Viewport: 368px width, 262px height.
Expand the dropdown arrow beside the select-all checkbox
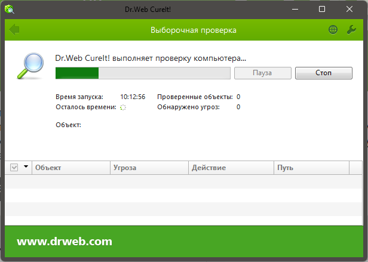tap(26, 168)
